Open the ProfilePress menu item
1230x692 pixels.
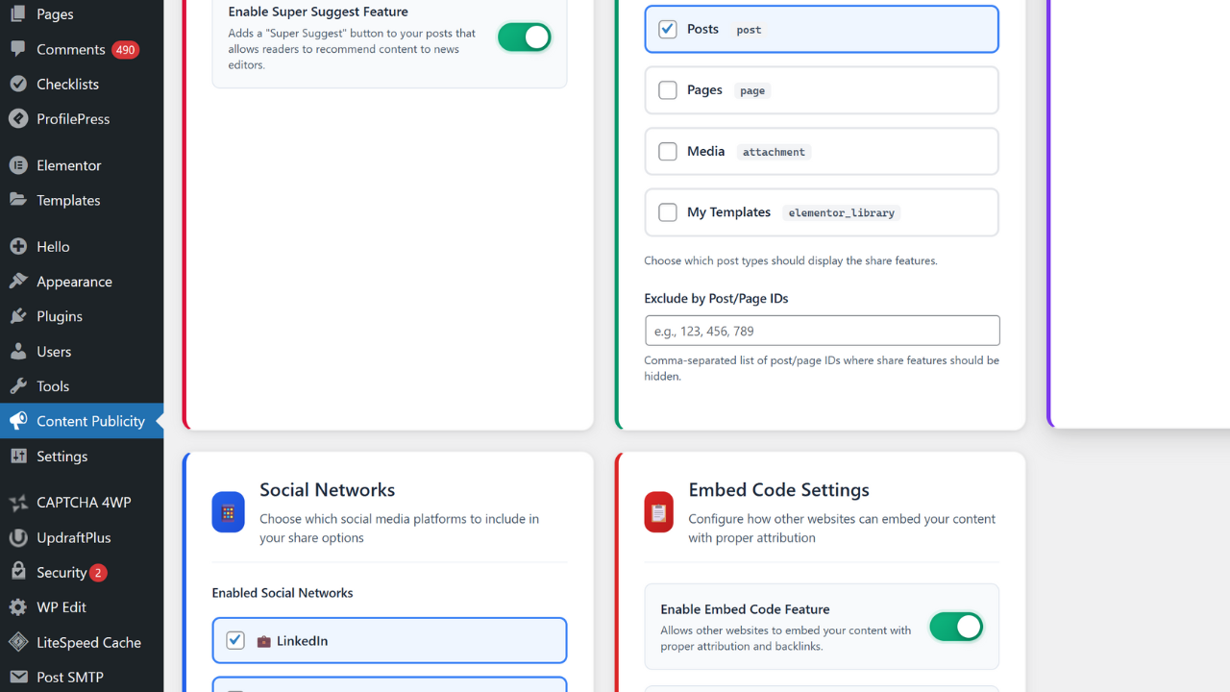(82, 119)
